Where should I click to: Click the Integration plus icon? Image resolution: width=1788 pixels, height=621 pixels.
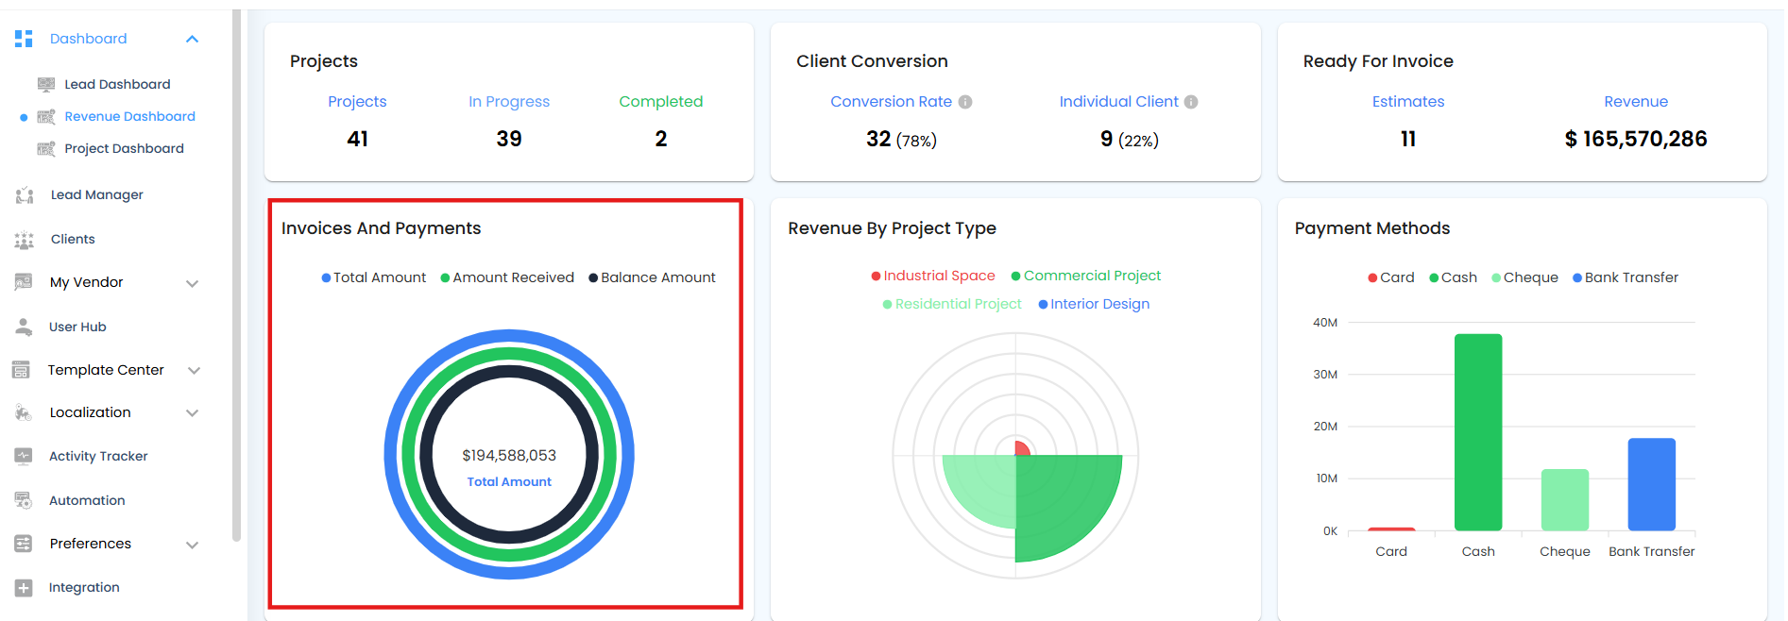pyautogui.click(x=24, y=587)
